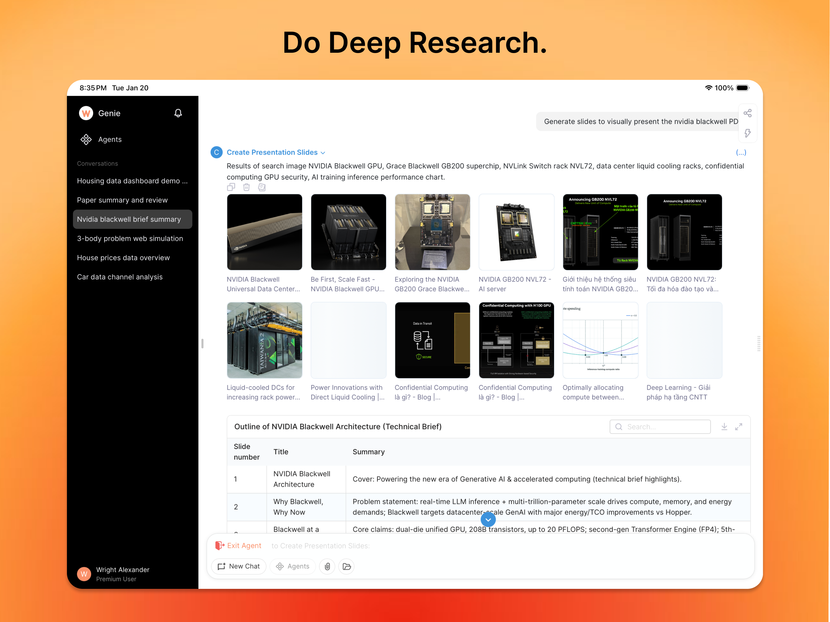830x622 pixels.
Task: Click the paperclip attachment icon
Action: tap(327, 566)
